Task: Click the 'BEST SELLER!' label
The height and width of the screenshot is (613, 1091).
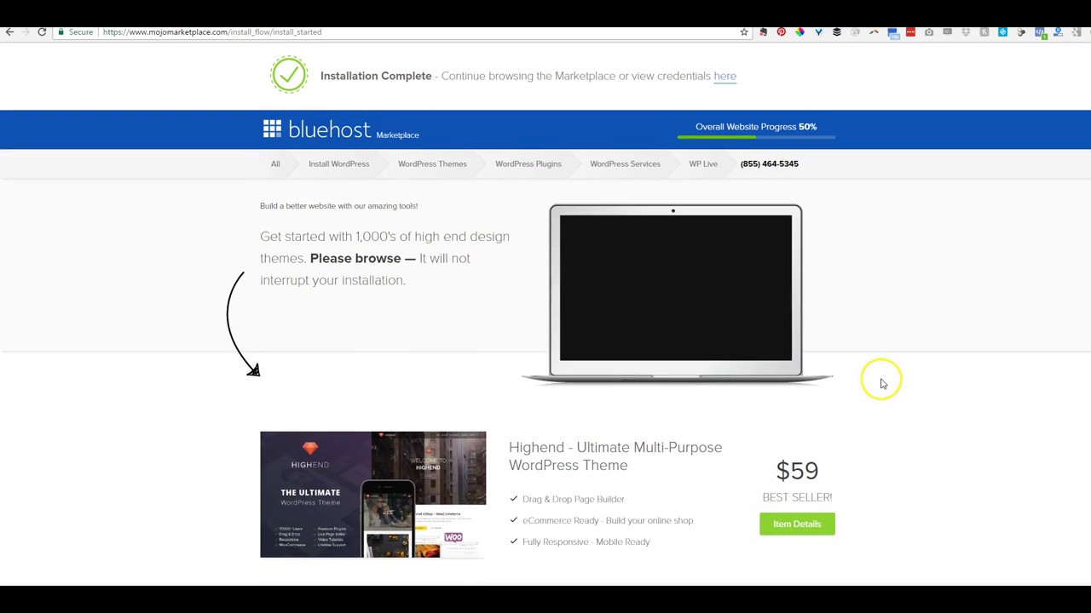Action: pos(797,497)
